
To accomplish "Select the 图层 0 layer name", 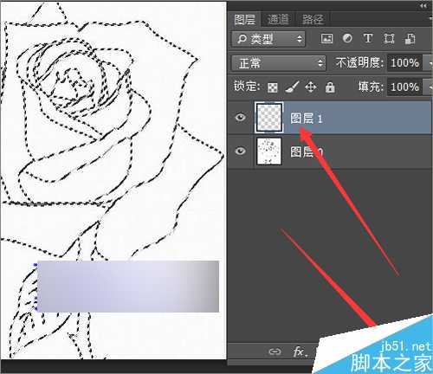I will click(306, 152).
